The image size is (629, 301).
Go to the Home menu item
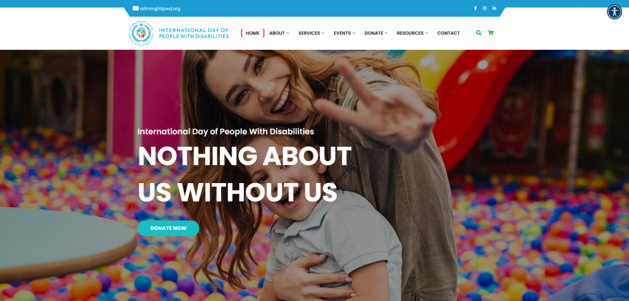pos(252,33)
